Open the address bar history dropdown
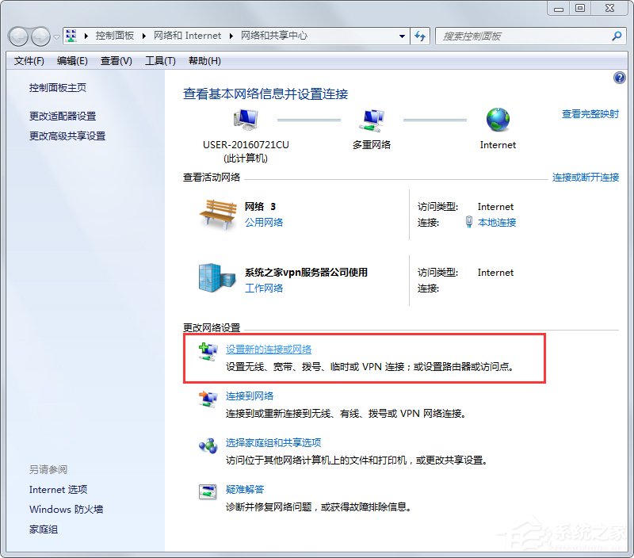Viewport: 634px width, 558px height. click(402, 36)
